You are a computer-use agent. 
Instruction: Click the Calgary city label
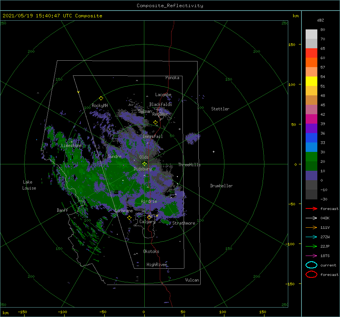click(x=147, y=222)
